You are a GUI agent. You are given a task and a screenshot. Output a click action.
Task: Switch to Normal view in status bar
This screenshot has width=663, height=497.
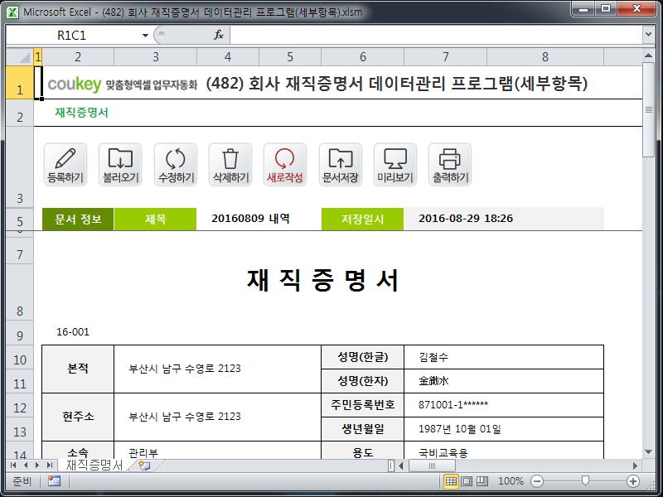451,481
